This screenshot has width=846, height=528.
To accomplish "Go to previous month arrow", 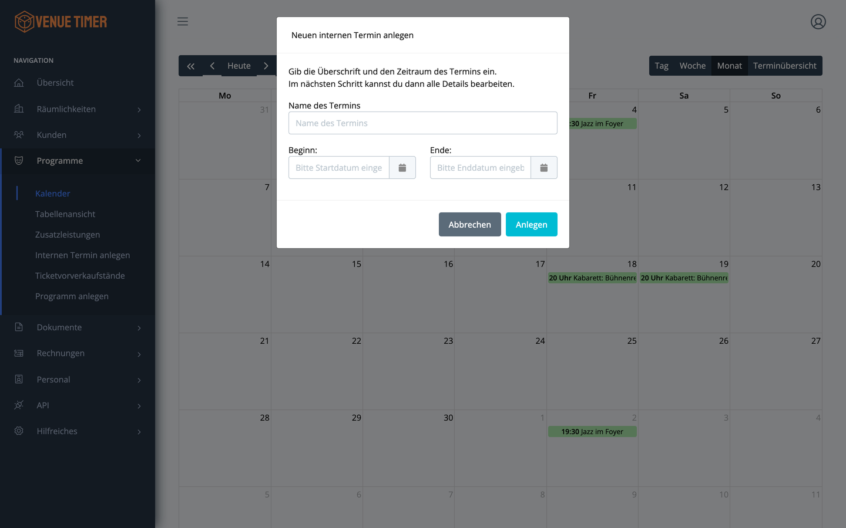I will [212, 66].
